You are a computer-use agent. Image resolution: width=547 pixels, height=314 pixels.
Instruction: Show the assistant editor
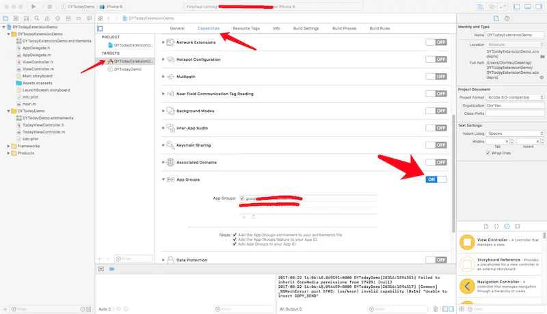tap(492, 7)
